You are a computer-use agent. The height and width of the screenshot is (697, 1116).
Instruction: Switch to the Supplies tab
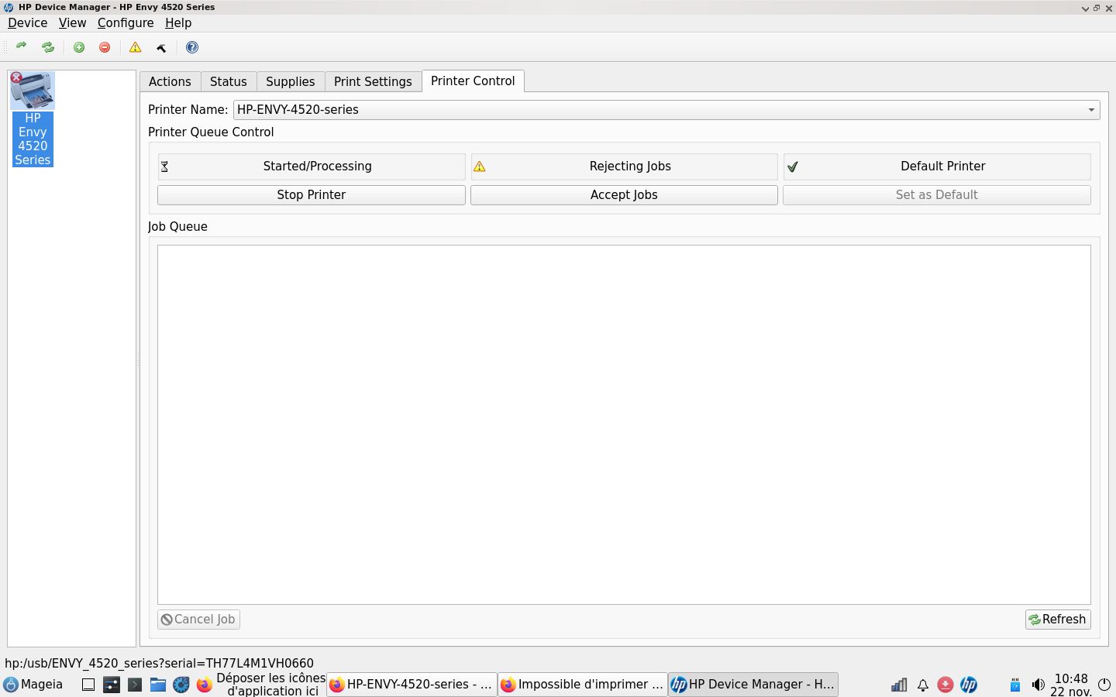290,82
